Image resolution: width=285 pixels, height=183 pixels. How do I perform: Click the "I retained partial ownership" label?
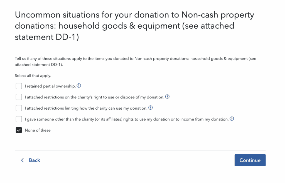[50, 86]
